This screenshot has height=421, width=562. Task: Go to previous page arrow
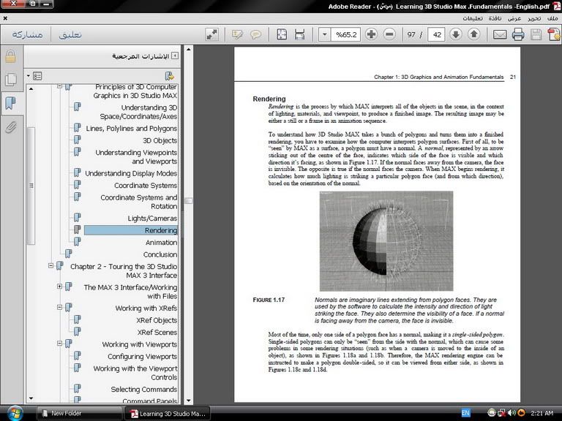(474, 34)
